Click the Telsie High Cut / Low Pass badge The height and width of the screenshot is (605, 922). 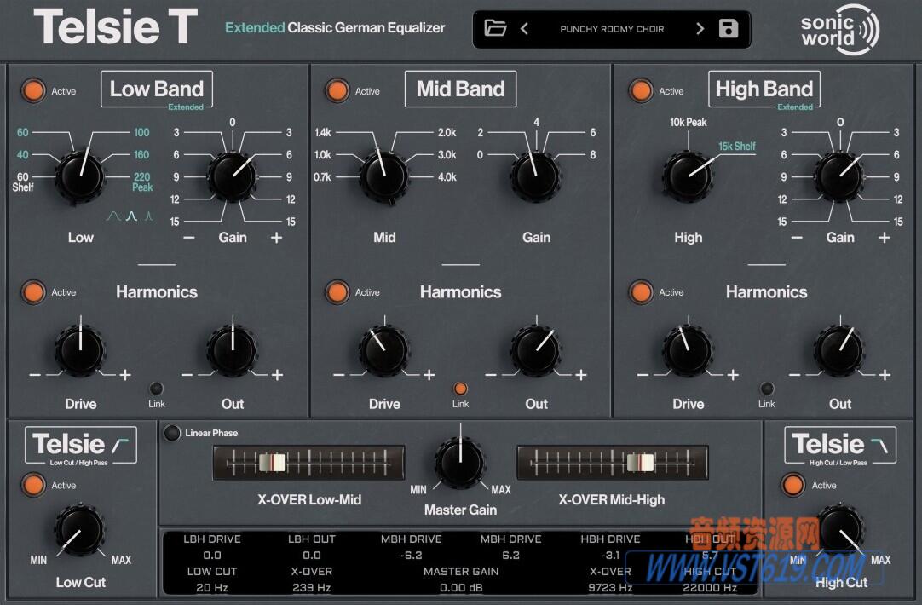click(x=839, y=444)
